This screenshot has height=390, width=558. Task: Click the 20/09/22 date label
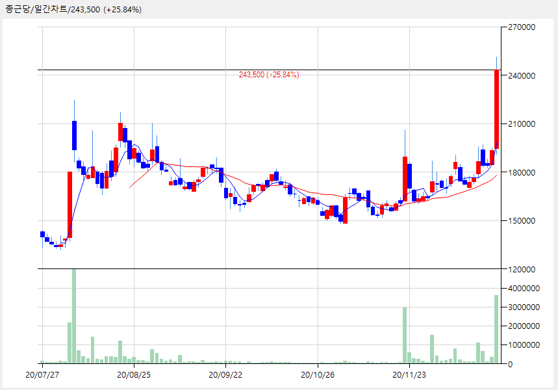pos(225,375)
